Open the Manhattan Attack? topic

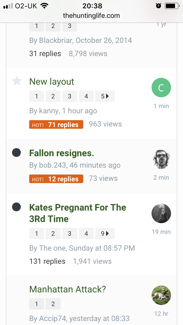click(67, 289)
